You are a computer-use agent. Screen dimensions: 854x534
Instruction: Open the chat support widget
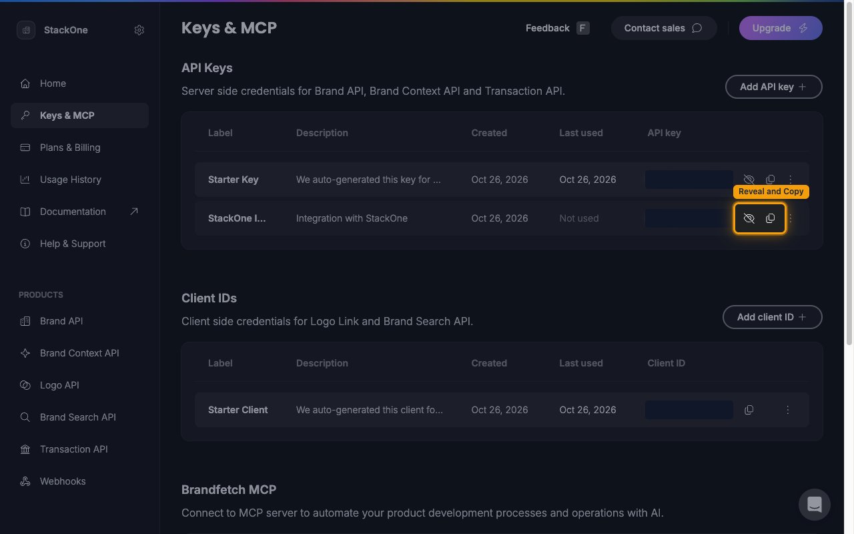click(814, 505)
